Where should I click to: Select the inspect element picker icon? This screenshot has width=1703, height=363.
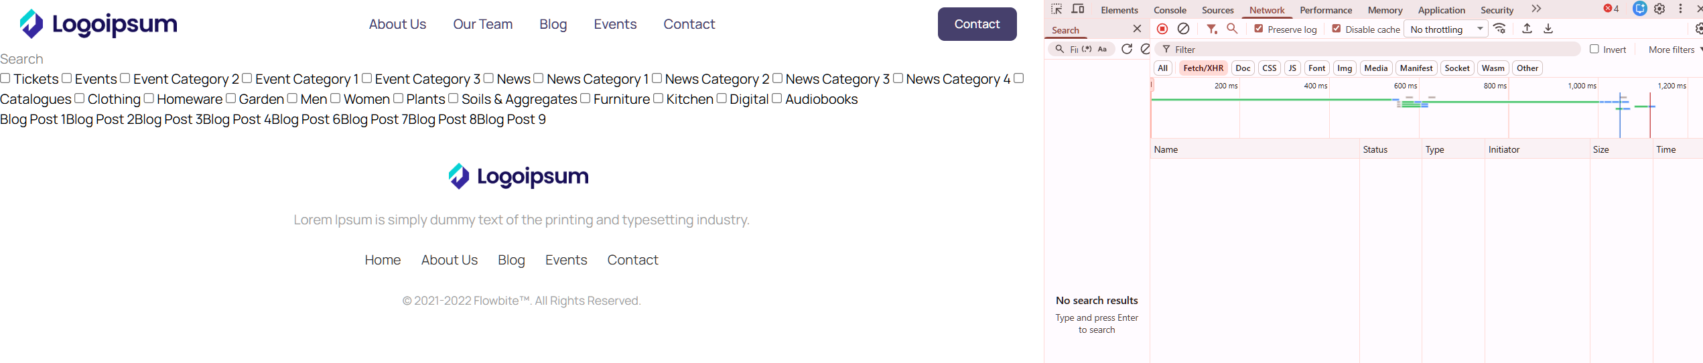click(1057, 9)
